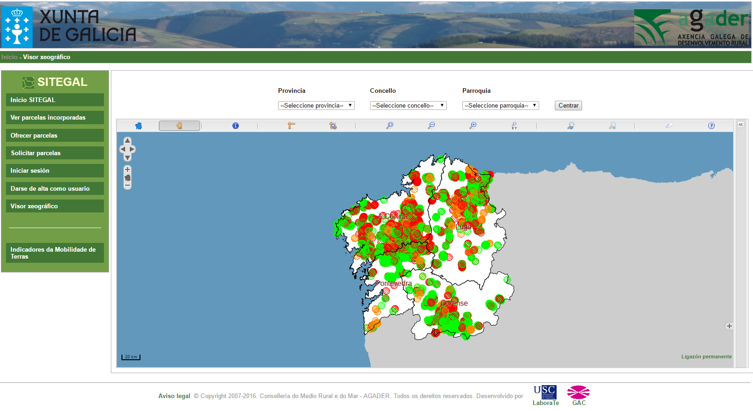Pan the map up with arrow

(128, 140)
